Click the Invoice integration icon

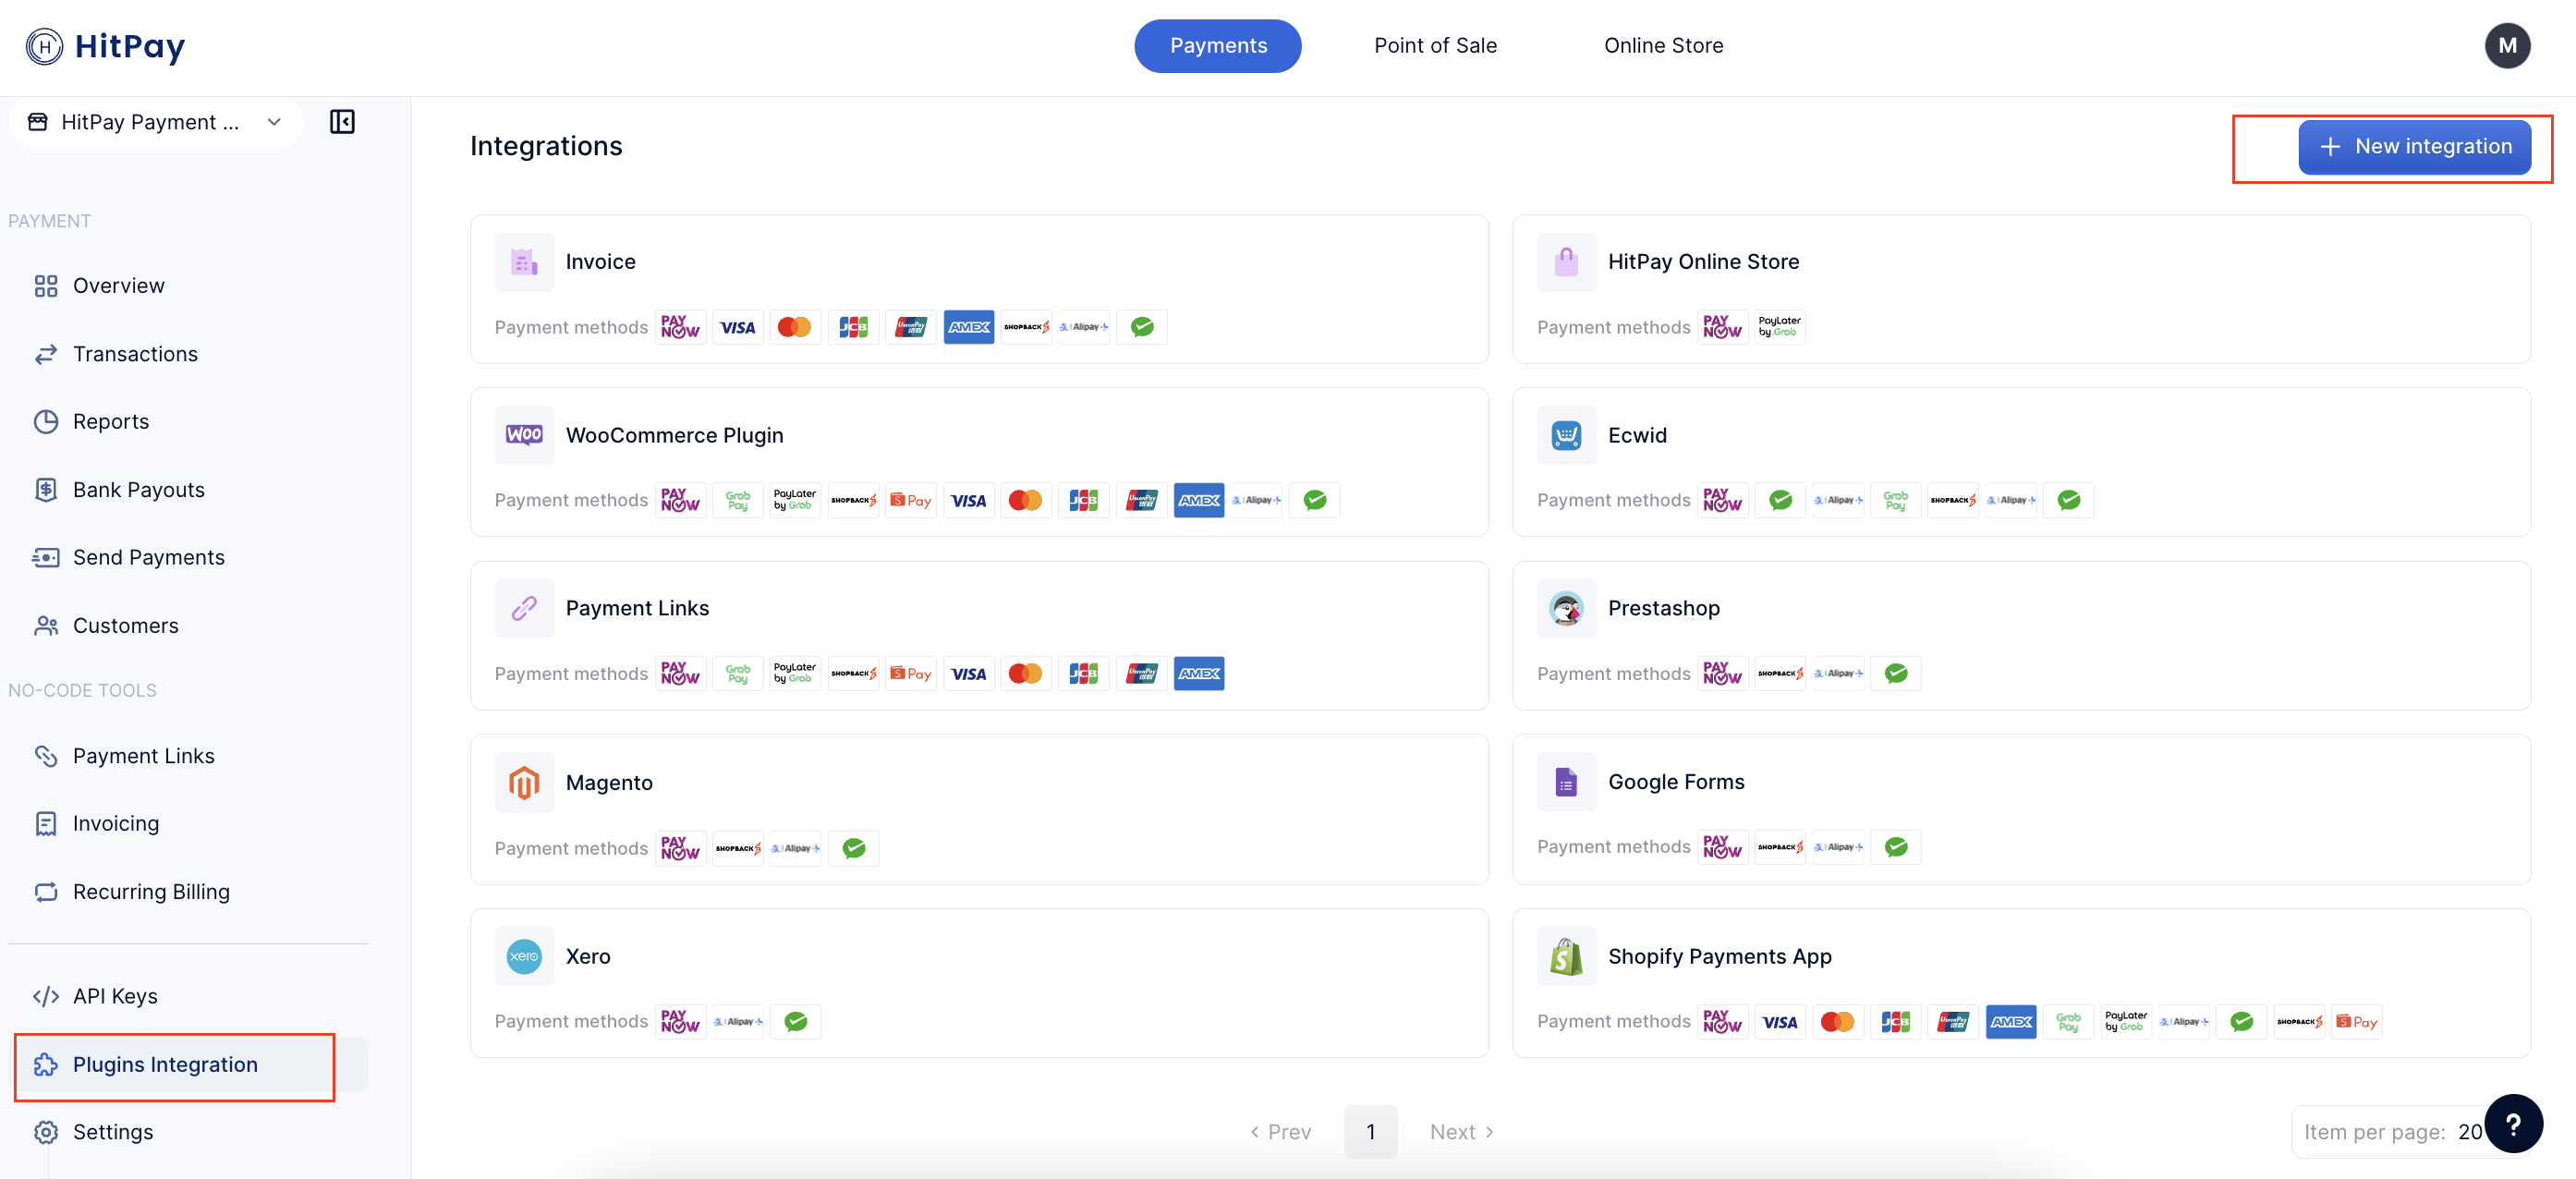(x=524, y=262)
